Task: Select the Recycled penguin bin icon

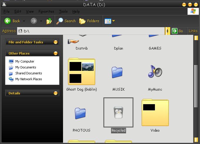Action: point(118,112)
